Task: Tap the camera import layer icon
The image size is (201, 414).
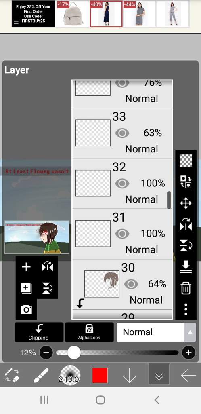Action: (x=26, y=309)
